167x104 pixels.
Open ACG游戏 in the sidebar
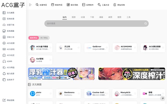click(x=8, y=49)
